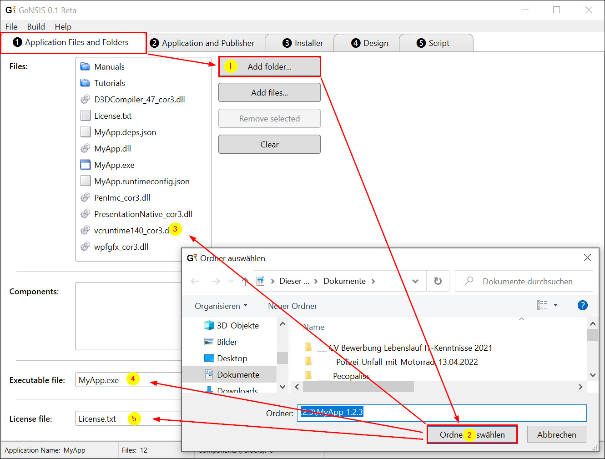Go back in the folder dialog
The image size is (605, 459).
195,282
